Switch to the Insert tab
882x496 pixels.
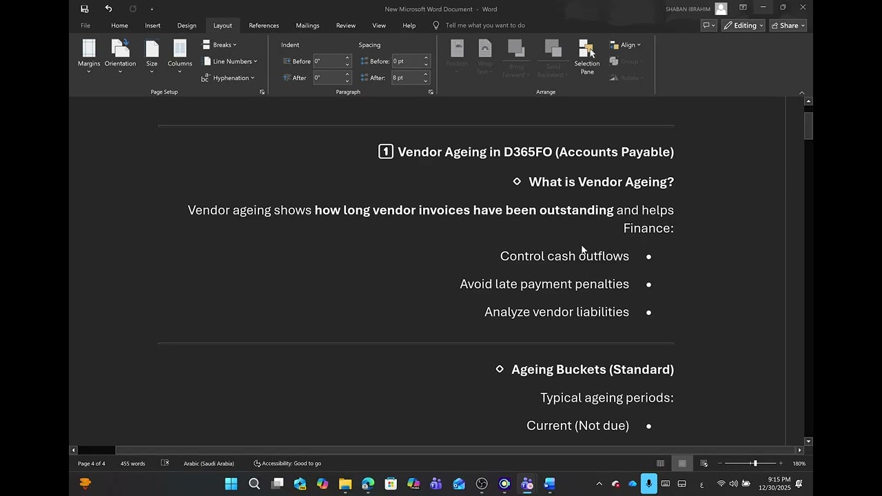click(x=153, y=25)
